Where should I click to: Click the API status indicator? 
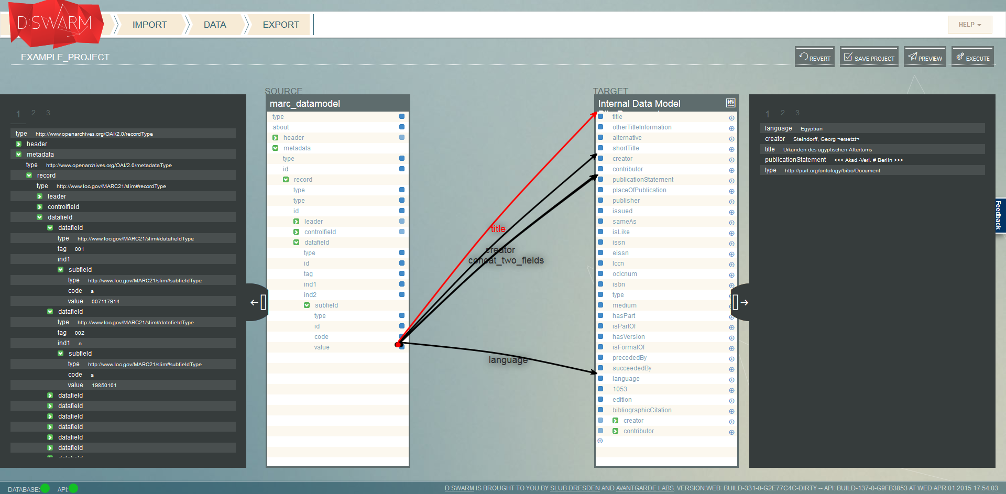(x=73, y=489)
